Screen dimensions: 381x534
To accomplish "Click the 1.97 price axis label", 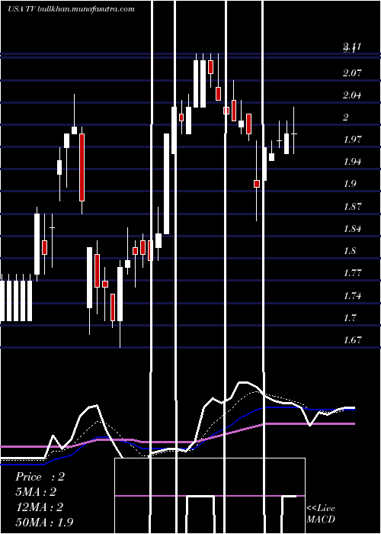I will 352,140.
